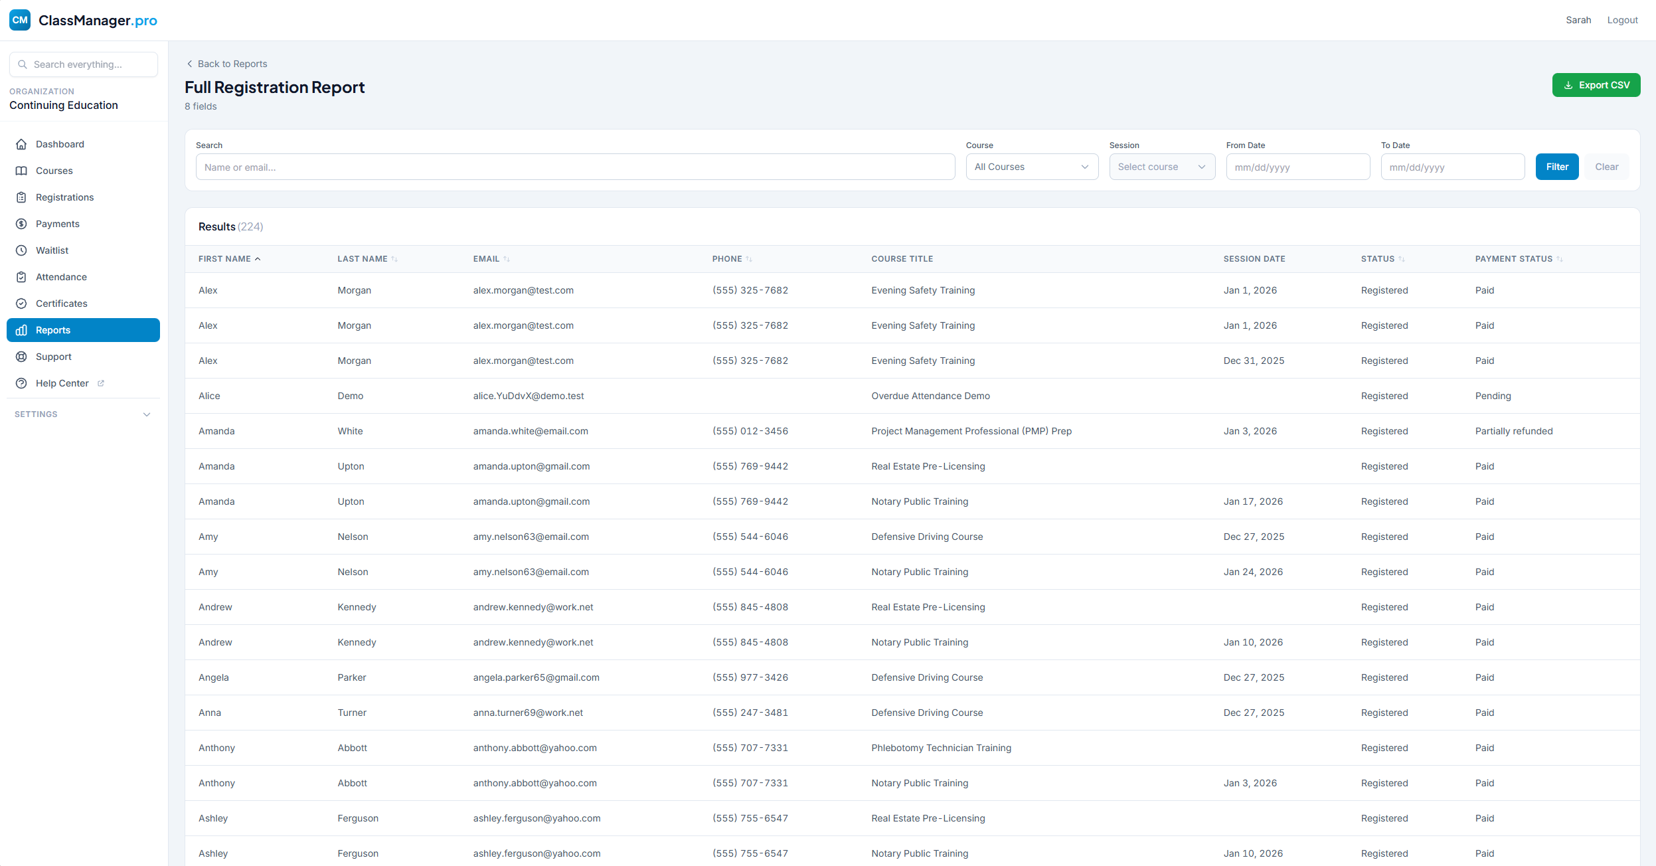Click the Certificates checkmark icon
Screen dimensions: 1656x866
pos(21,303)
